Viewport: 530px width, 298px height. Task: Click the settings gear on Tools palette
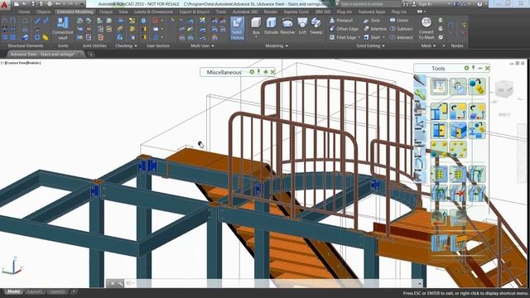466,68
